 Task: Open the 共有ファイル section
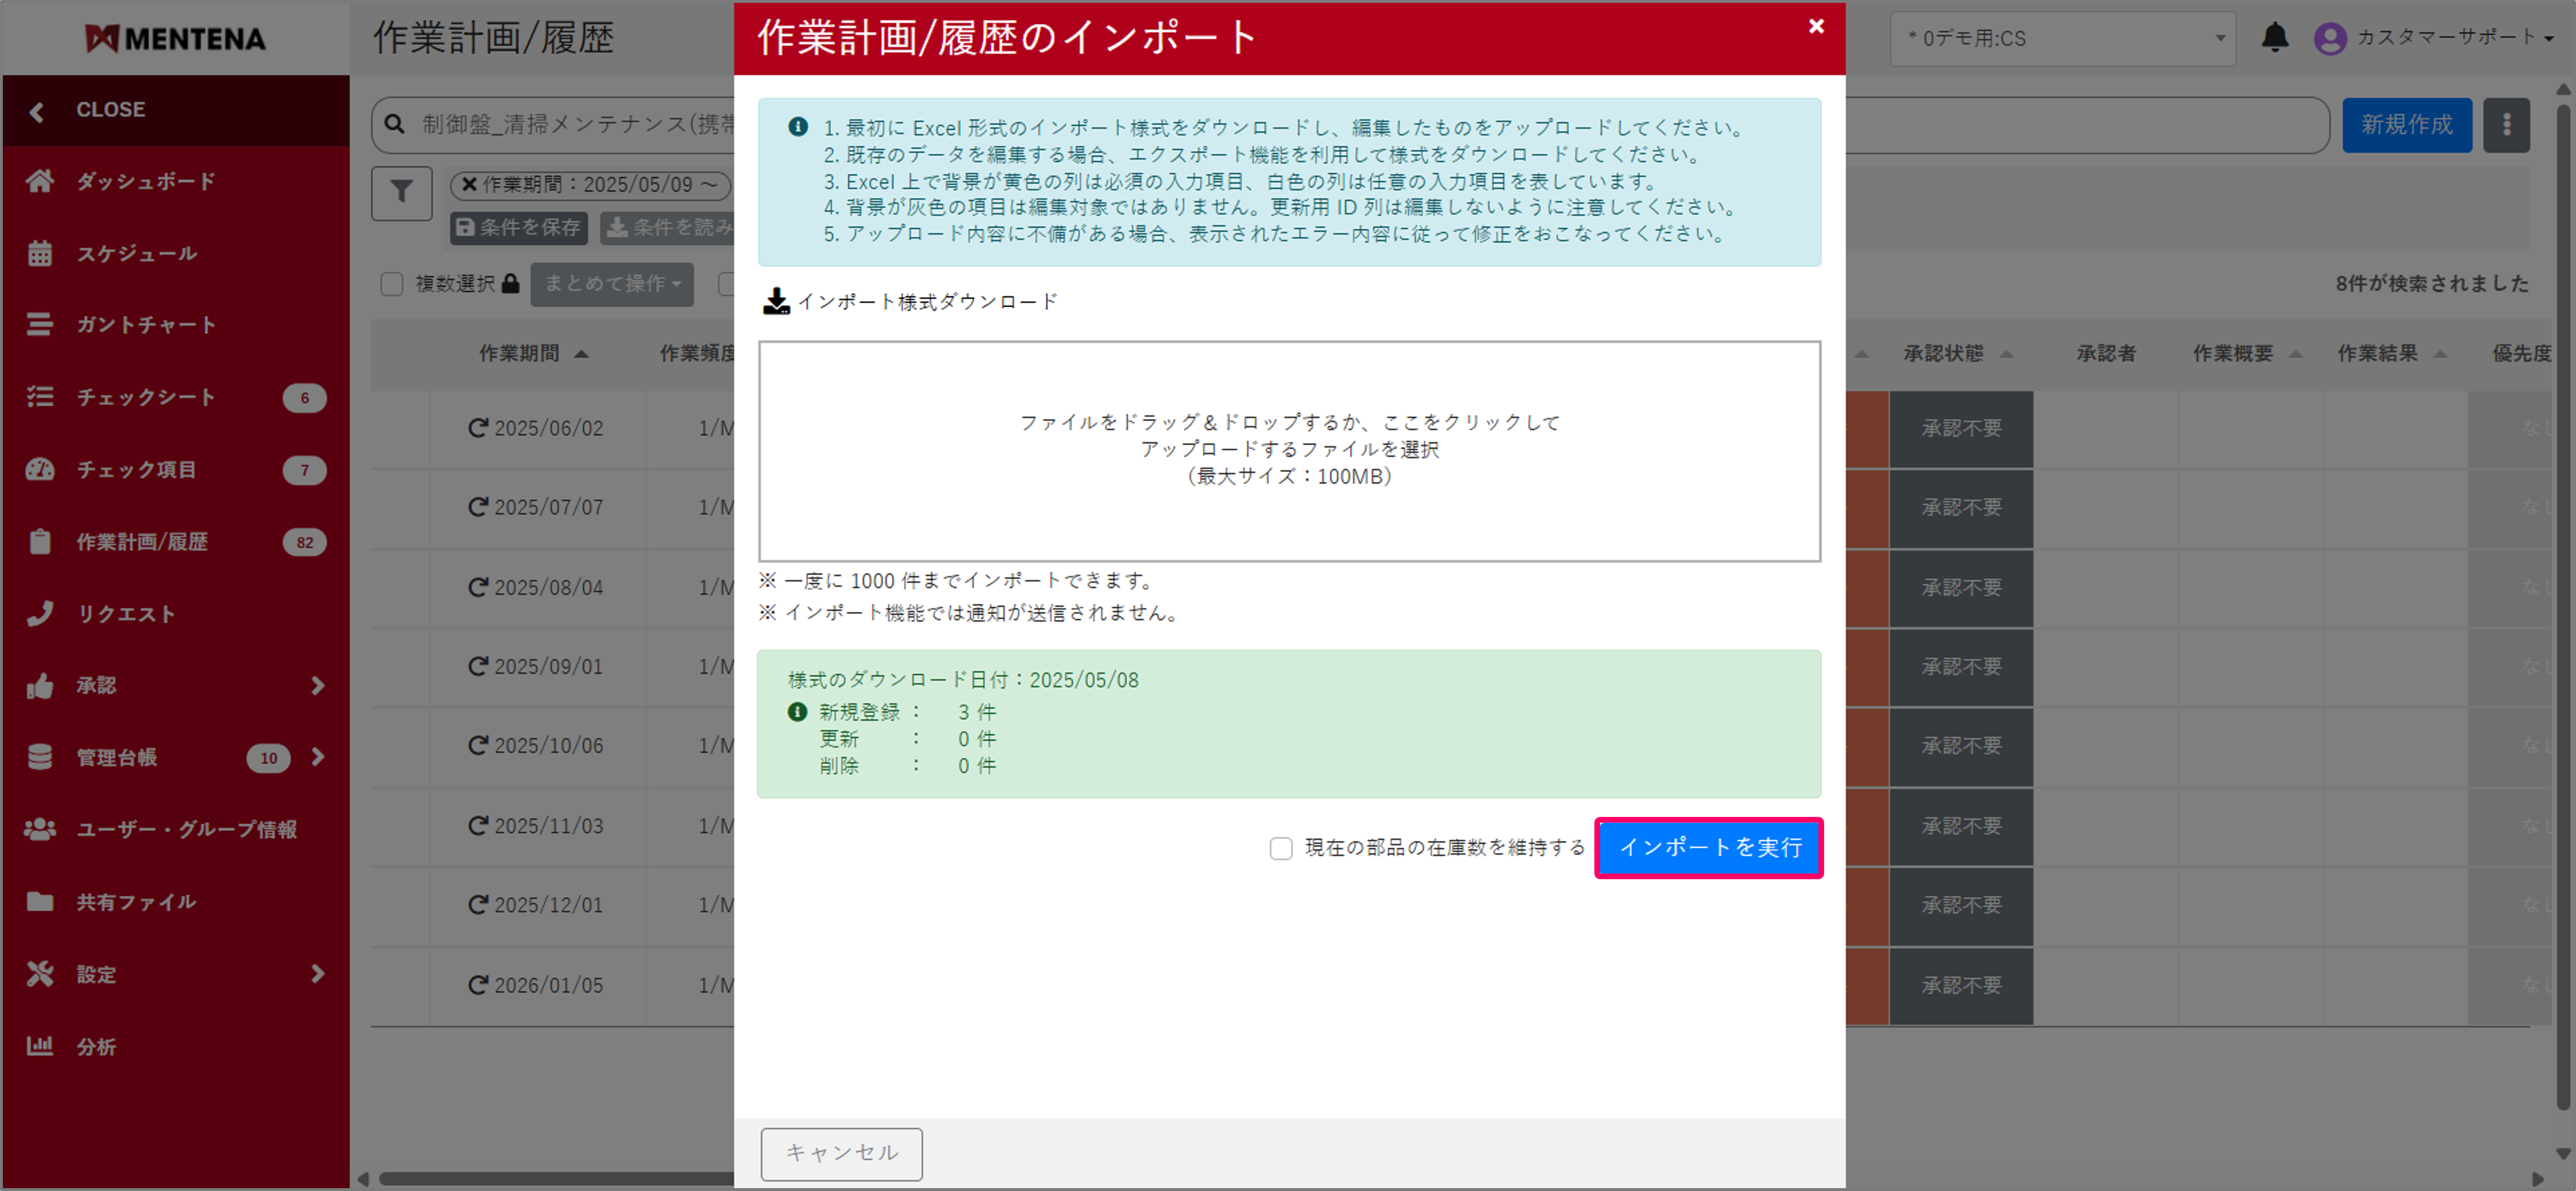click(x=136, y=901)
